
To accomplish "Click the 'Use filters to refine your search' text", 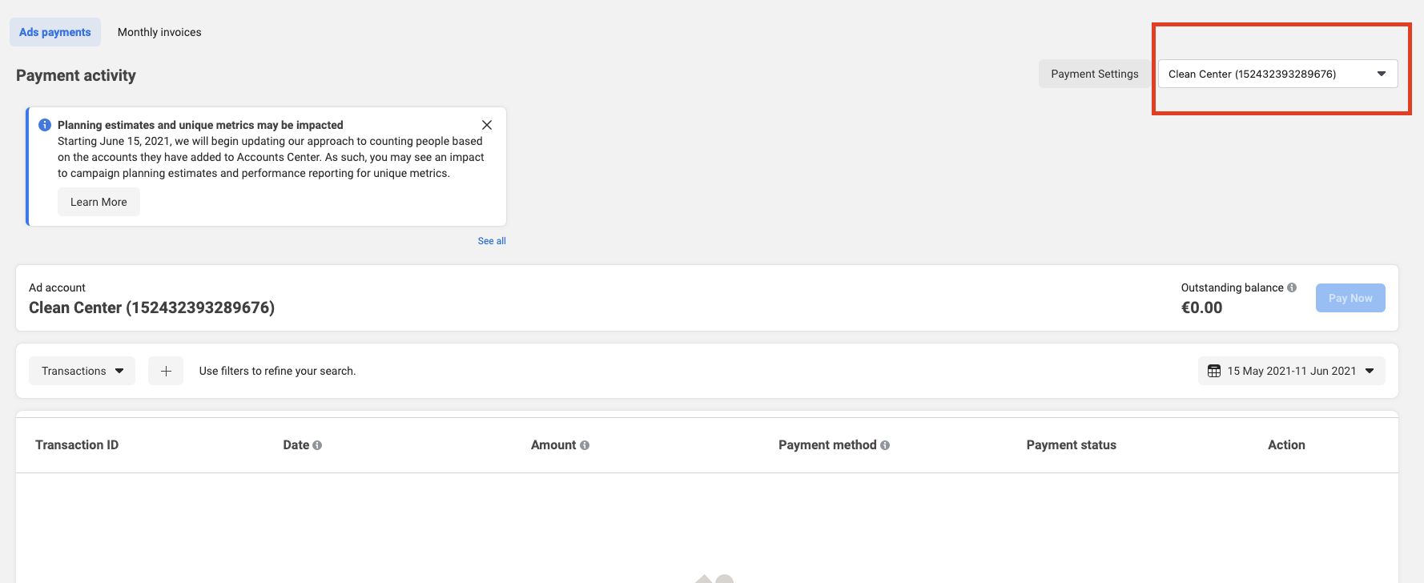I will click(277, 371).
